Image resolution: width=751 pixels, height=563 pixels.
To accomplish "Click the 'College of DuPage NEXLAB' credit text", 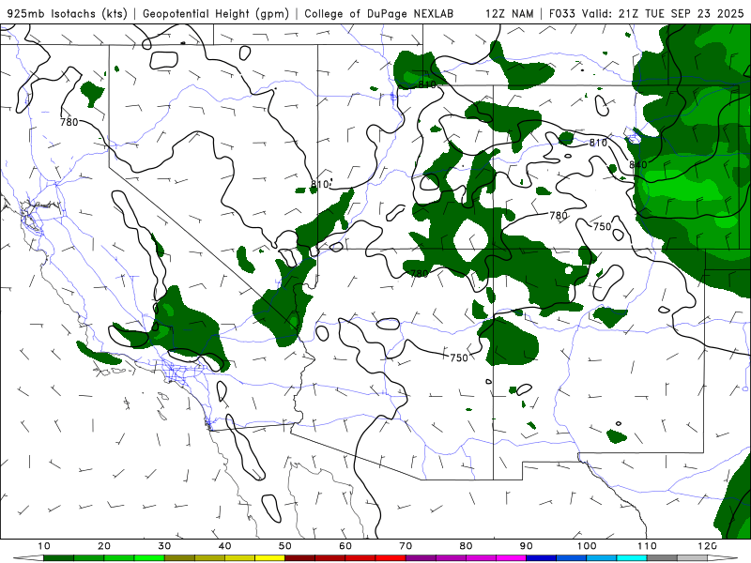I will [x=379, y=13].
